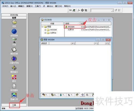Viewport: 134px width, 111px height.
Task: Sort by the 名称 column header
Action: click(72, 23)
